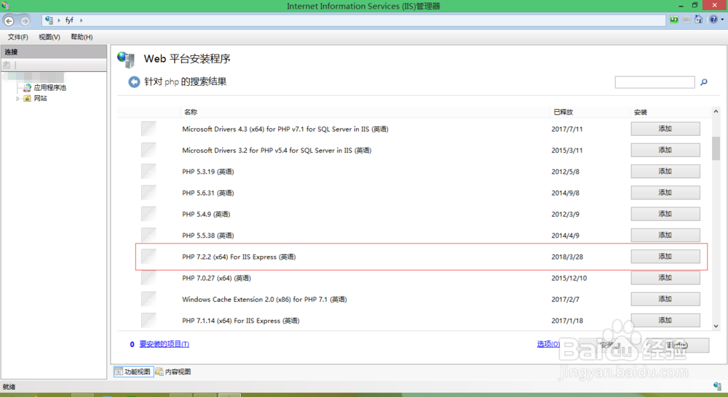Click the IIS Manager title bar app icon
Viewport: 728px width, 397px height.
click(6, 6)
